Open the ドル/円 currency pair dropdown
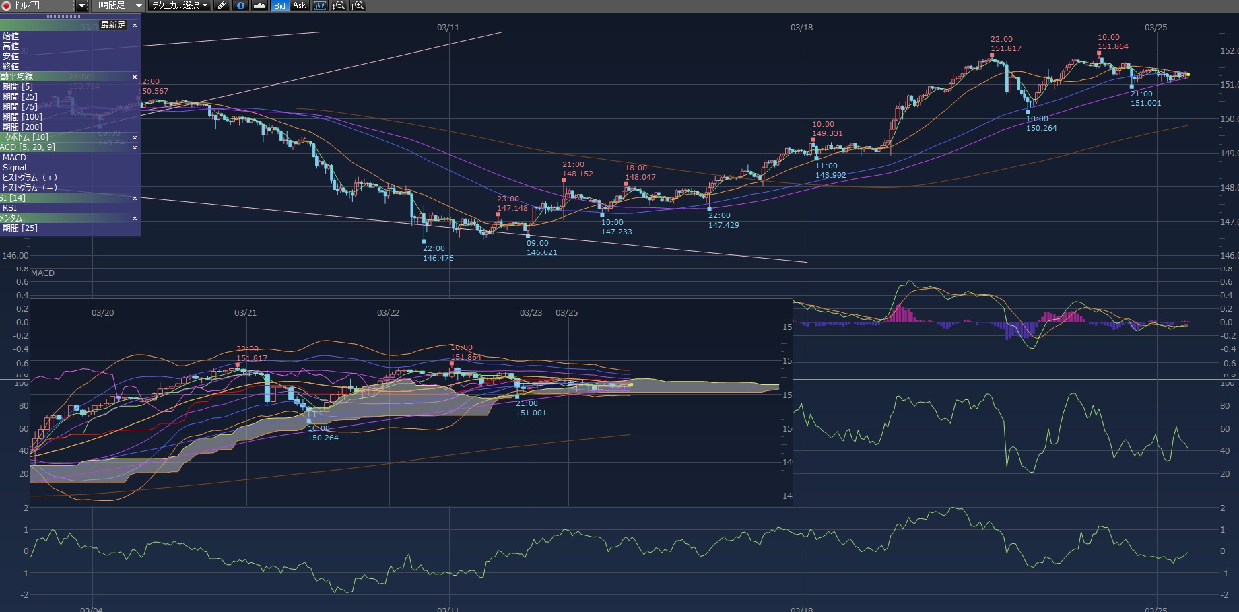This screenshot has width=1239, height=612. [x=81, y=5]
